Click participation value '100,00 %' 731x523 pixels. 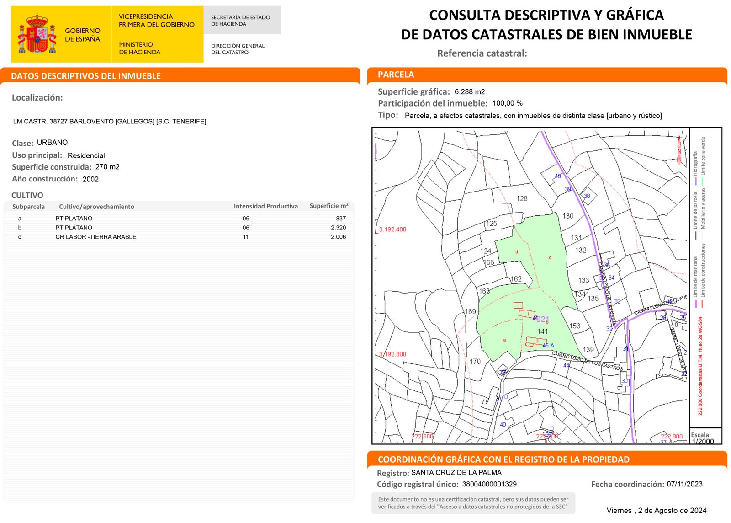click(x=508, y=103)
